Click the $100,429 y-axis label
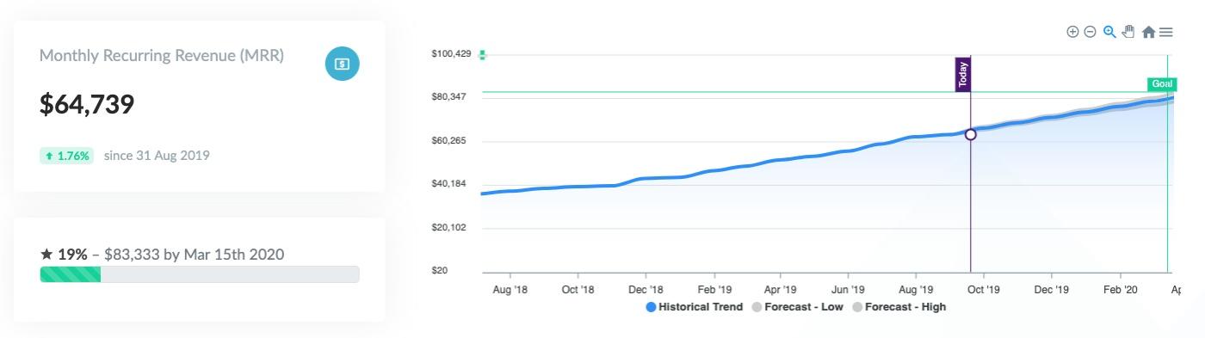This screenshot has height=338, width=1205. [451, 54]
